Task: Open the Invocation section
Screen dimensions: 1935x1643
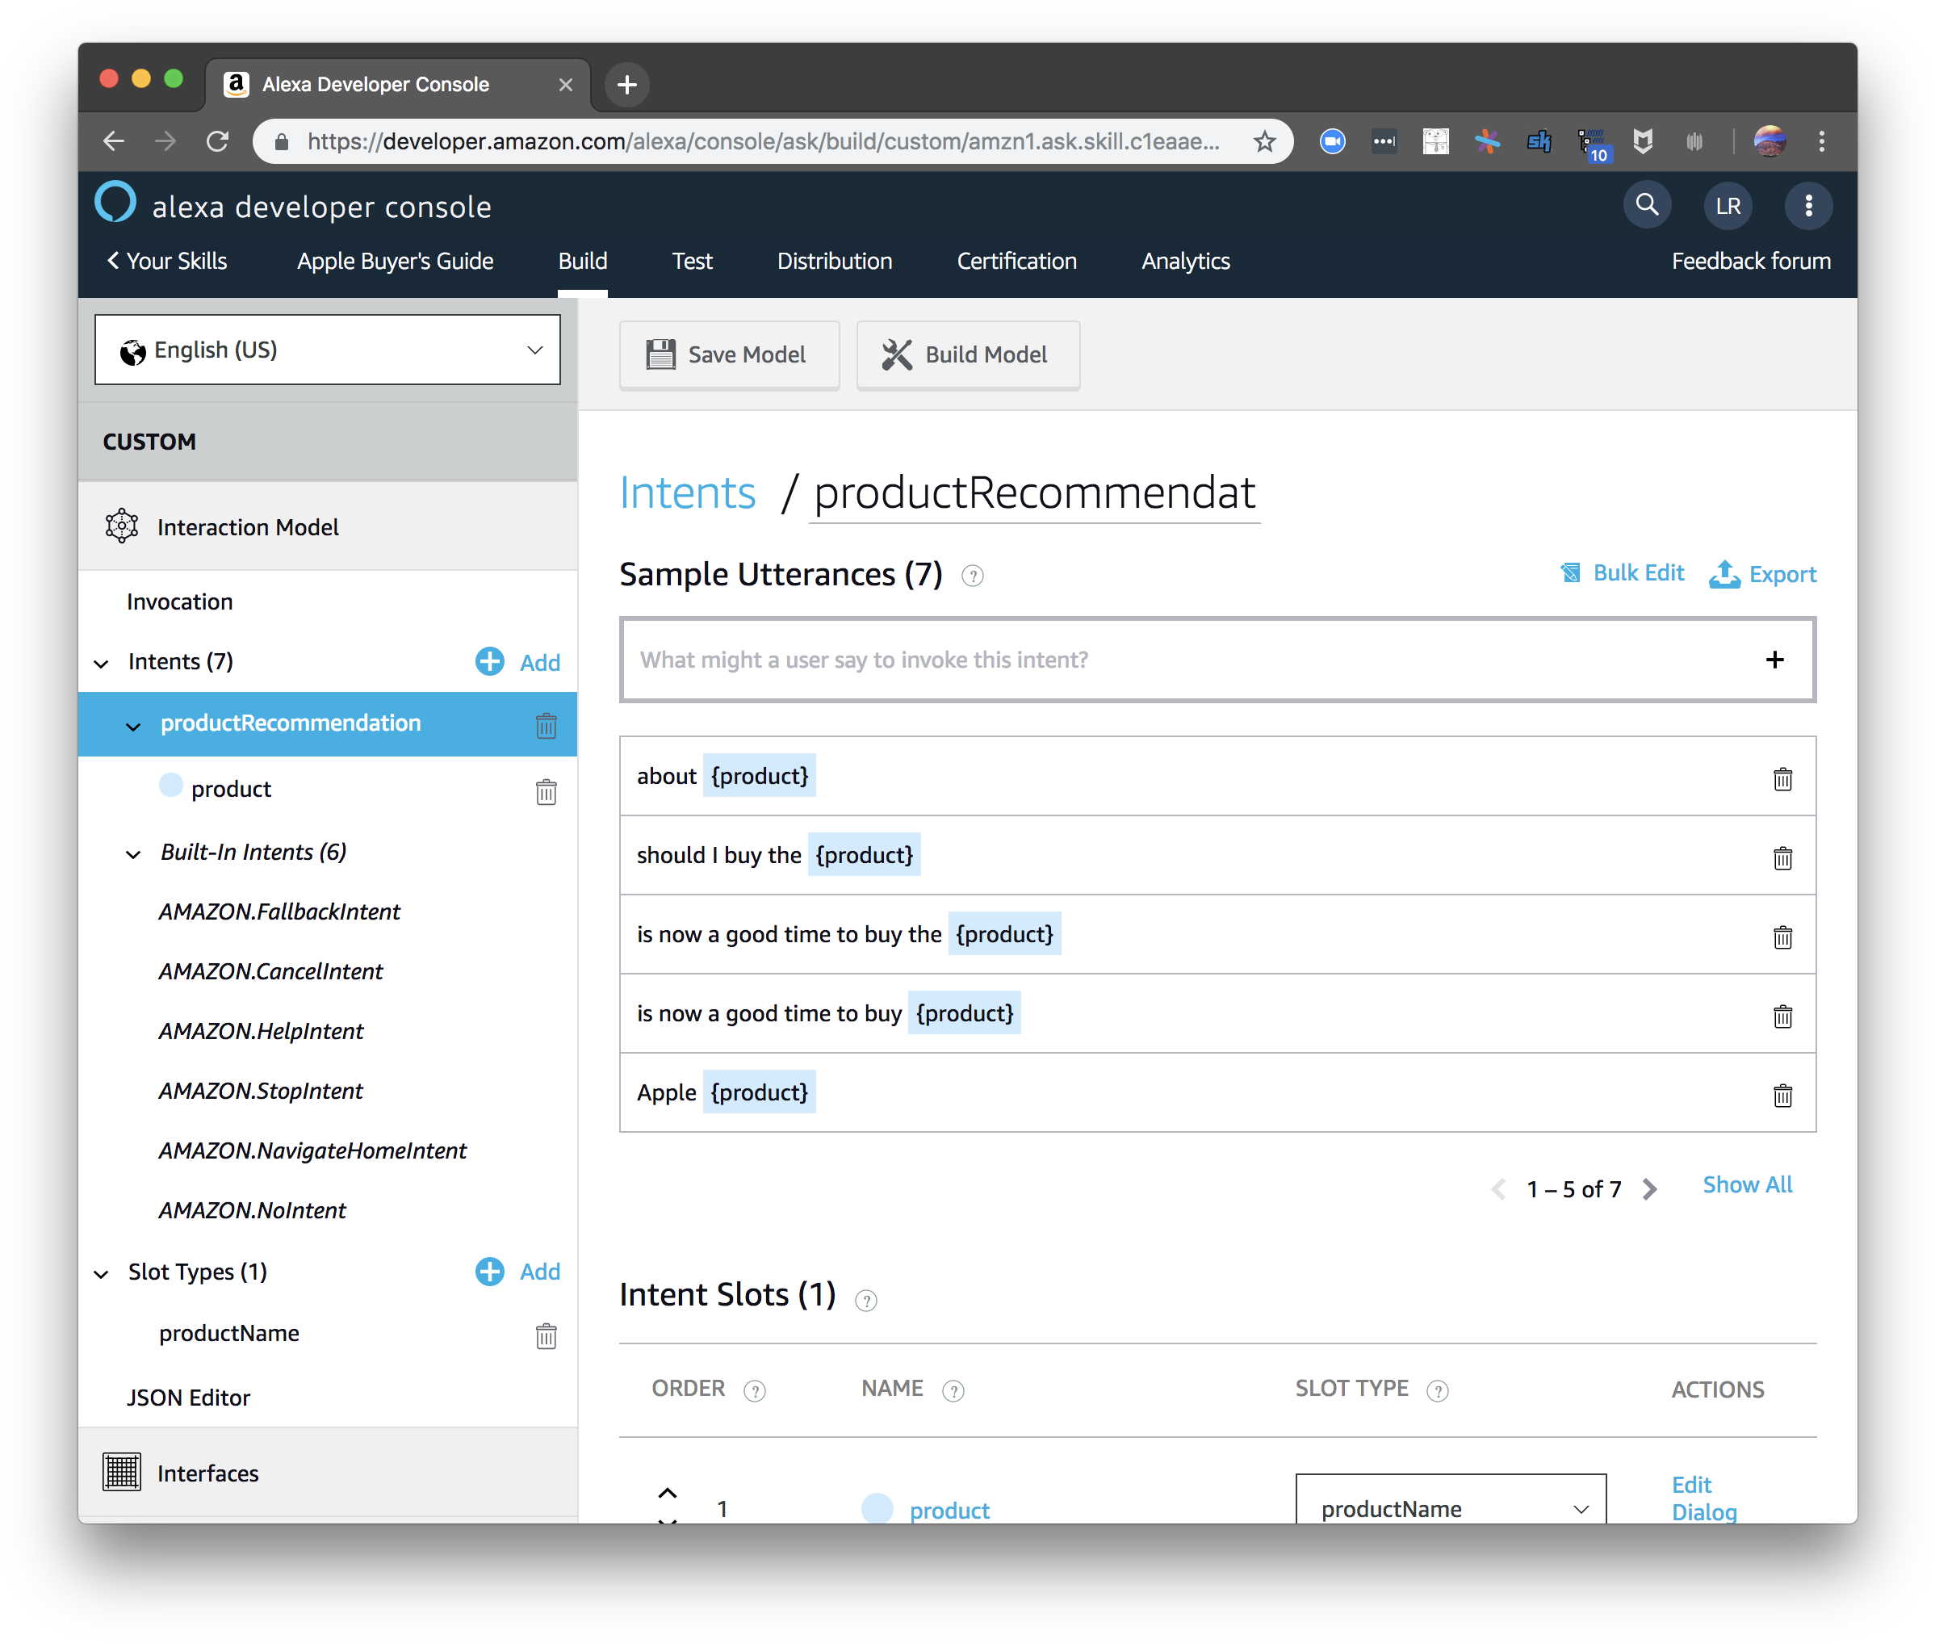Action: pos(180,601)
